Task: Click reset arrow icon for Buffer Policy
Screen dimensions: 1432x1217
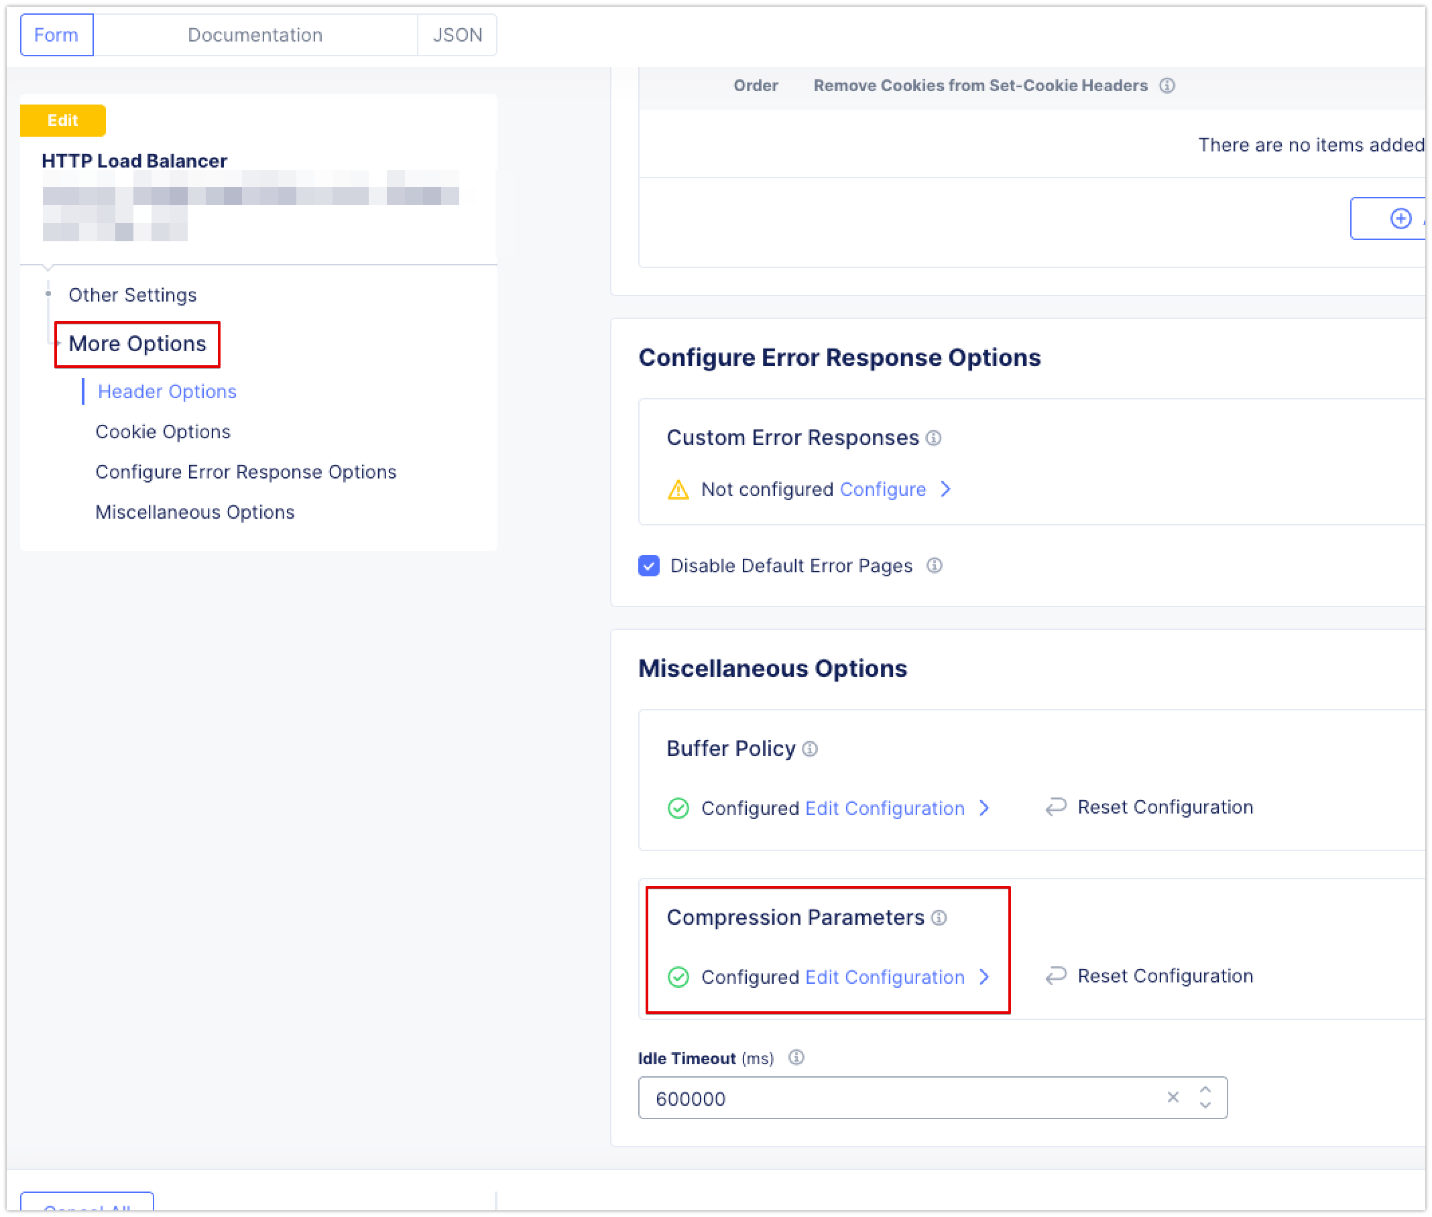Action: click(x=1056, y=807)
